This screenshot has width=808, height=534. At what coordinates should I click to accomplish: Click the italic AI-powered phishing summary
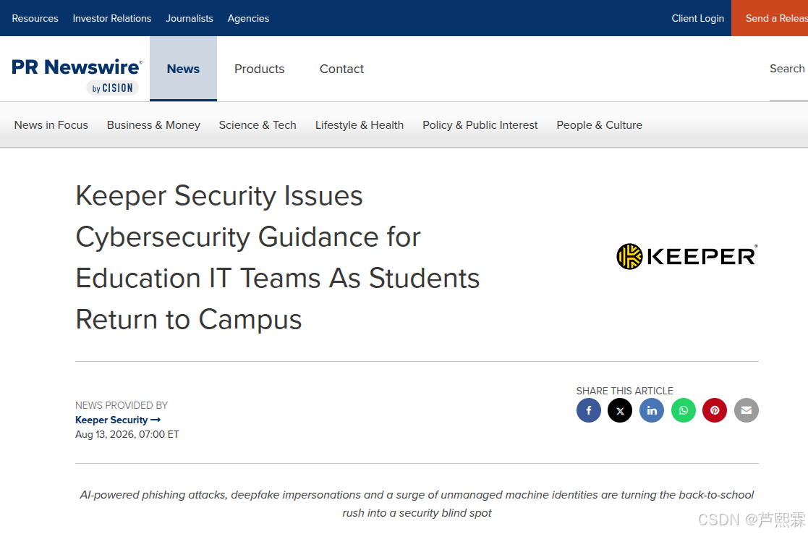point(417,504)
